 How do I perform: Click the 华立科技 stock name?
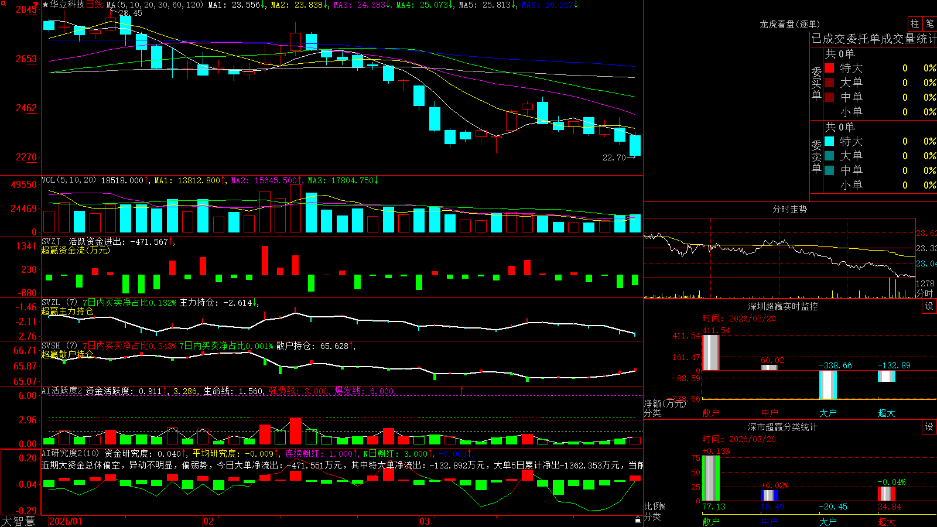pos(67,5)
